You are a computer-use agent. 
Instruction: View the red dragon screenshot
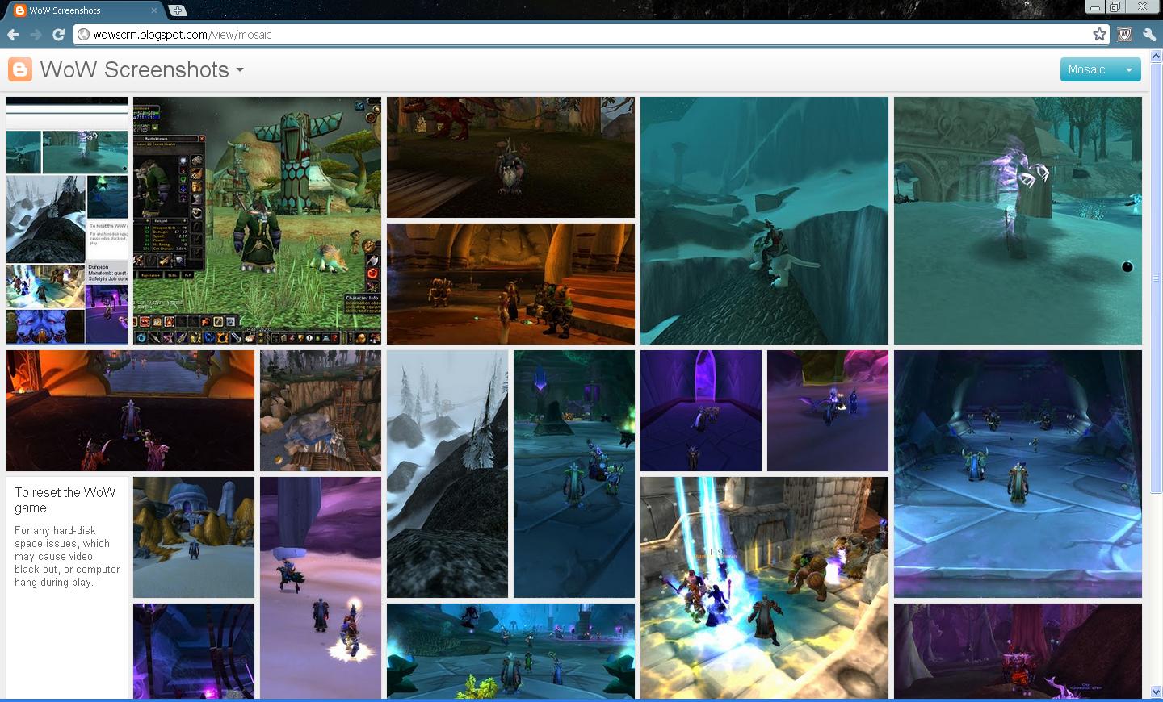point(510,157)
